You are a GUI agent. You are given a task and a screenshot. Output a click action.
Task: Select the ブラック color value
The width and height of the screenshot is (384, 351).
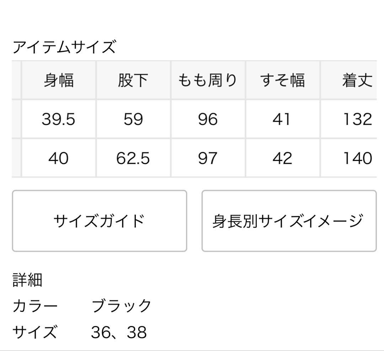120,304
